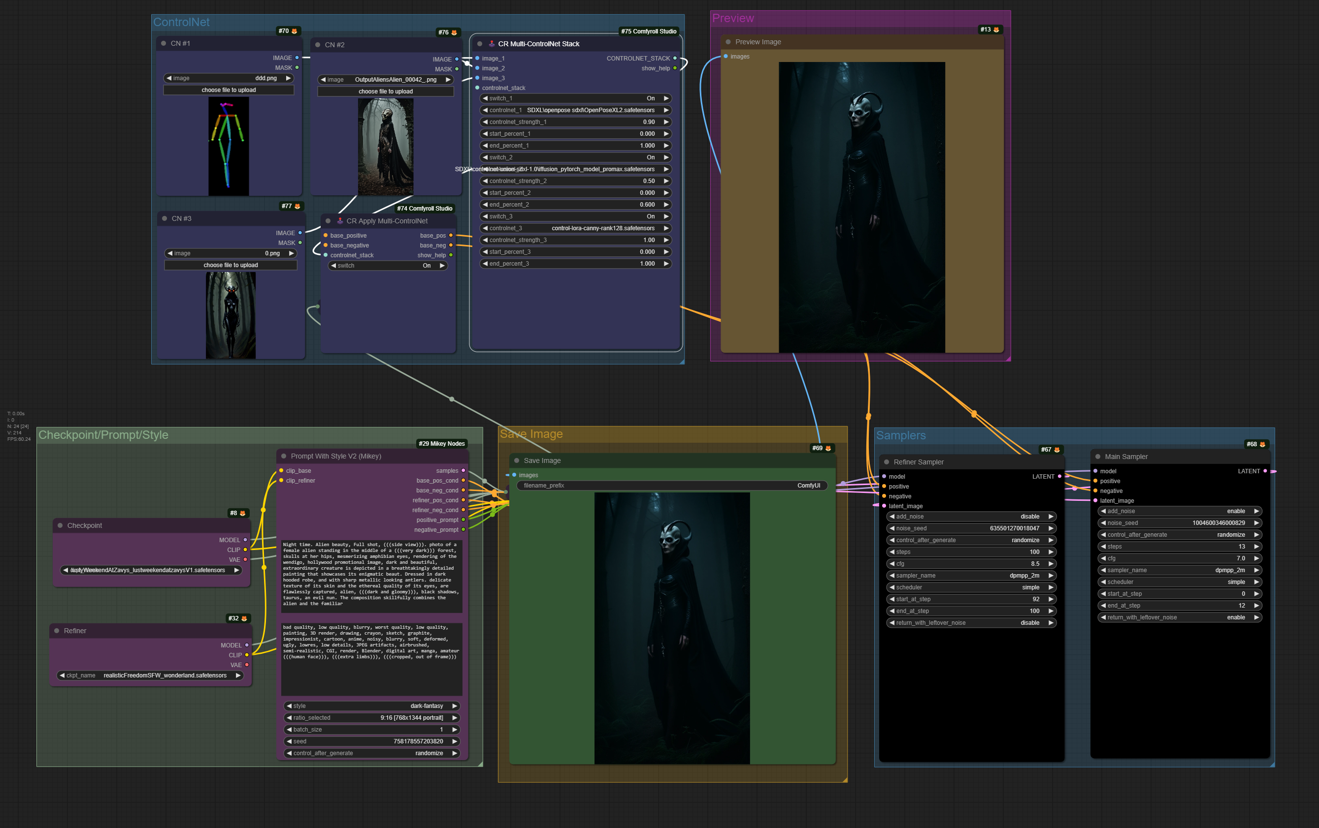
Task: Collapse the CN #1 node dot
Action: (x=163, y=43)
